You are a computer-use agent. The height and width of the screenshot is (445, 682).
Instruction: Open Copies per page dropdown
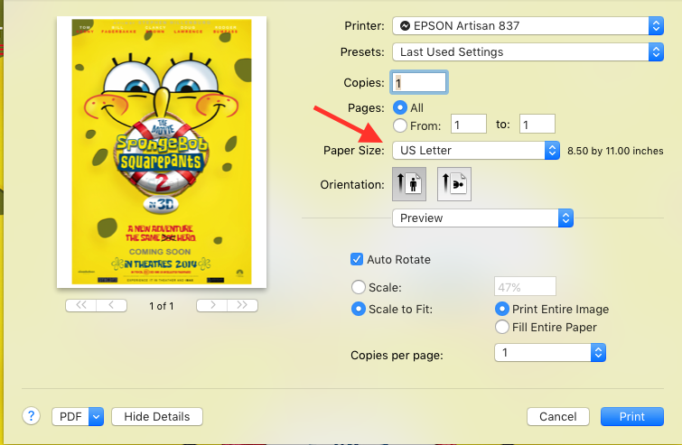point(550,352)
